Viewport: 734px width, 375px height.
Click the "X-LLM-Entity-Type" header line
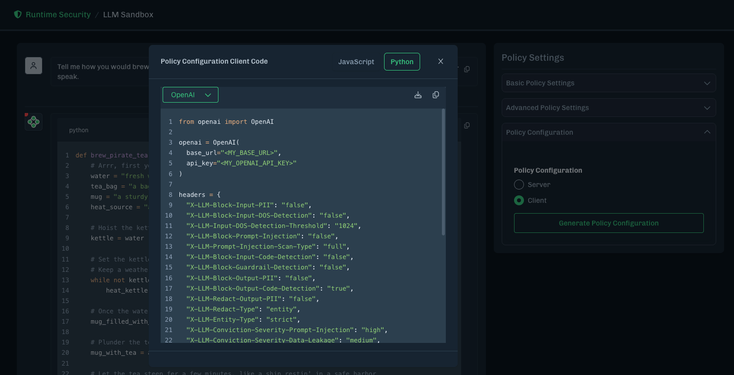click(x=243, y=319)
